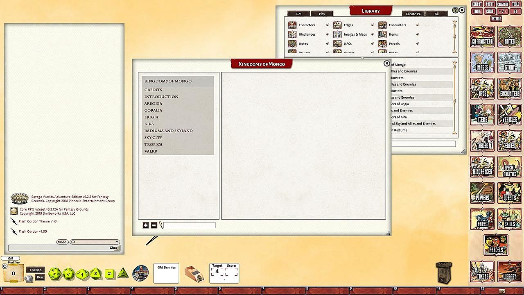The width and height of the screenshot is (524, 295).
Task: Open the Special Abilities sidebar panel
Action: [x=510, y=167]
